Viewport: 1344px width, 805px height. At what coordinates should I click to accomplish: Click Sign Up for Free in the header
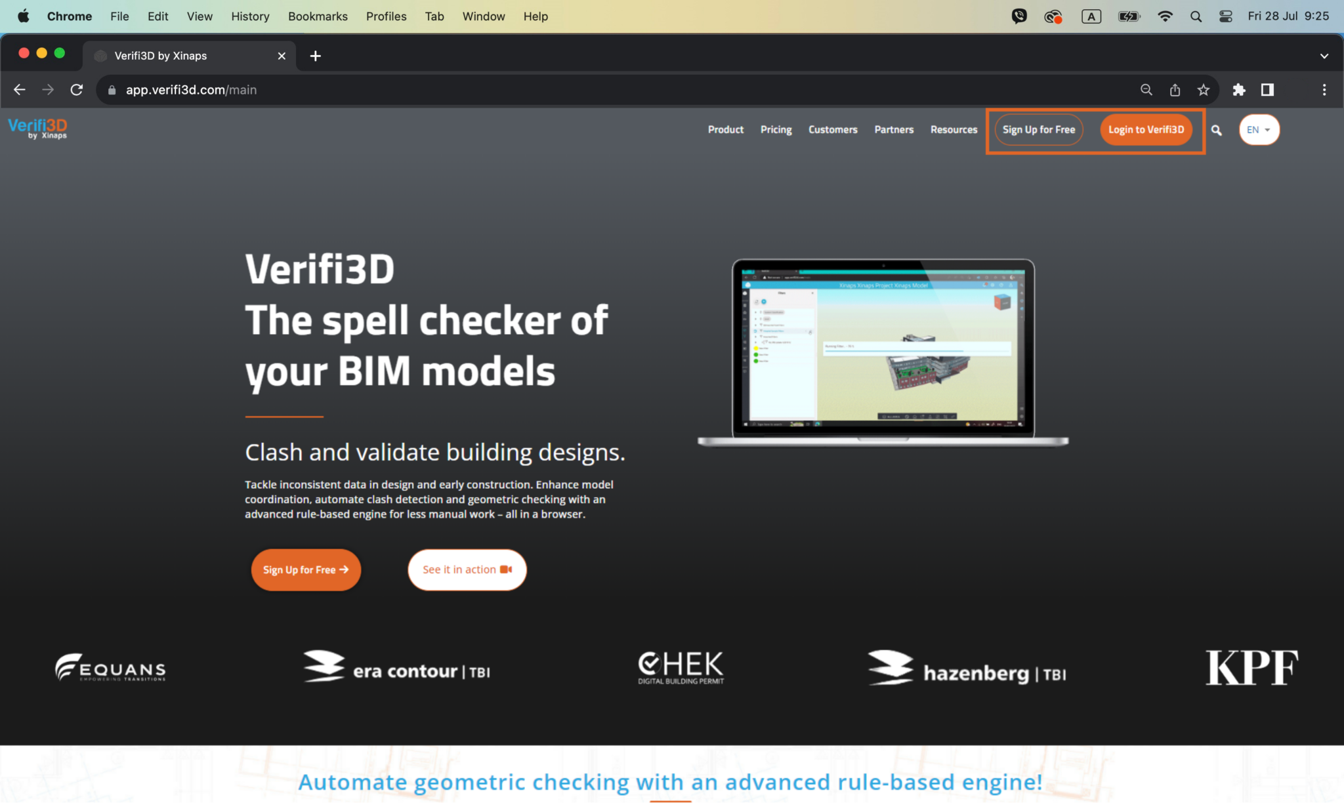point(1039,129)
